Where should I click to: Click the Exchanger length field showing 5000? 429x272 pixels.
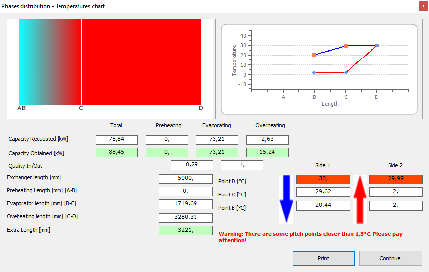click(x=185, y=179)
